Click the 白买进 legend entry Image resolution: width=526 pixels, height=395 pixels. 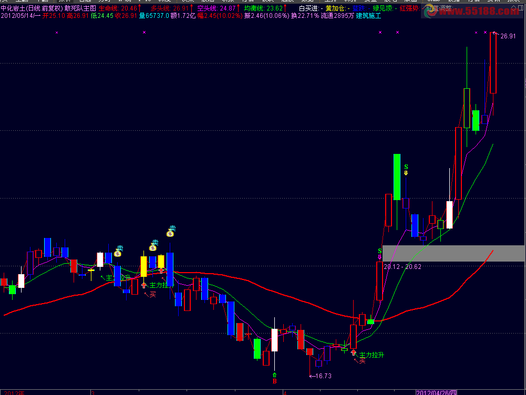click(x=311, y=8)
